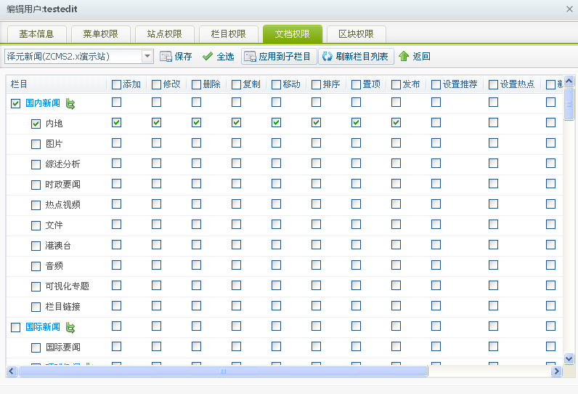The width and height of the screenshot is (578, 394).
Task: Check the 时政要闻 row checkbox
Action: (36, 185)
